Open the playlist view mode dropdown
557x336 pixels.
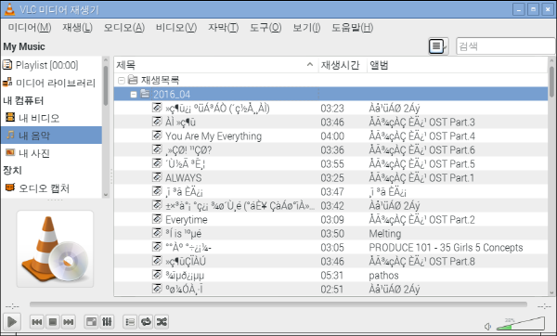click(438, 46)
